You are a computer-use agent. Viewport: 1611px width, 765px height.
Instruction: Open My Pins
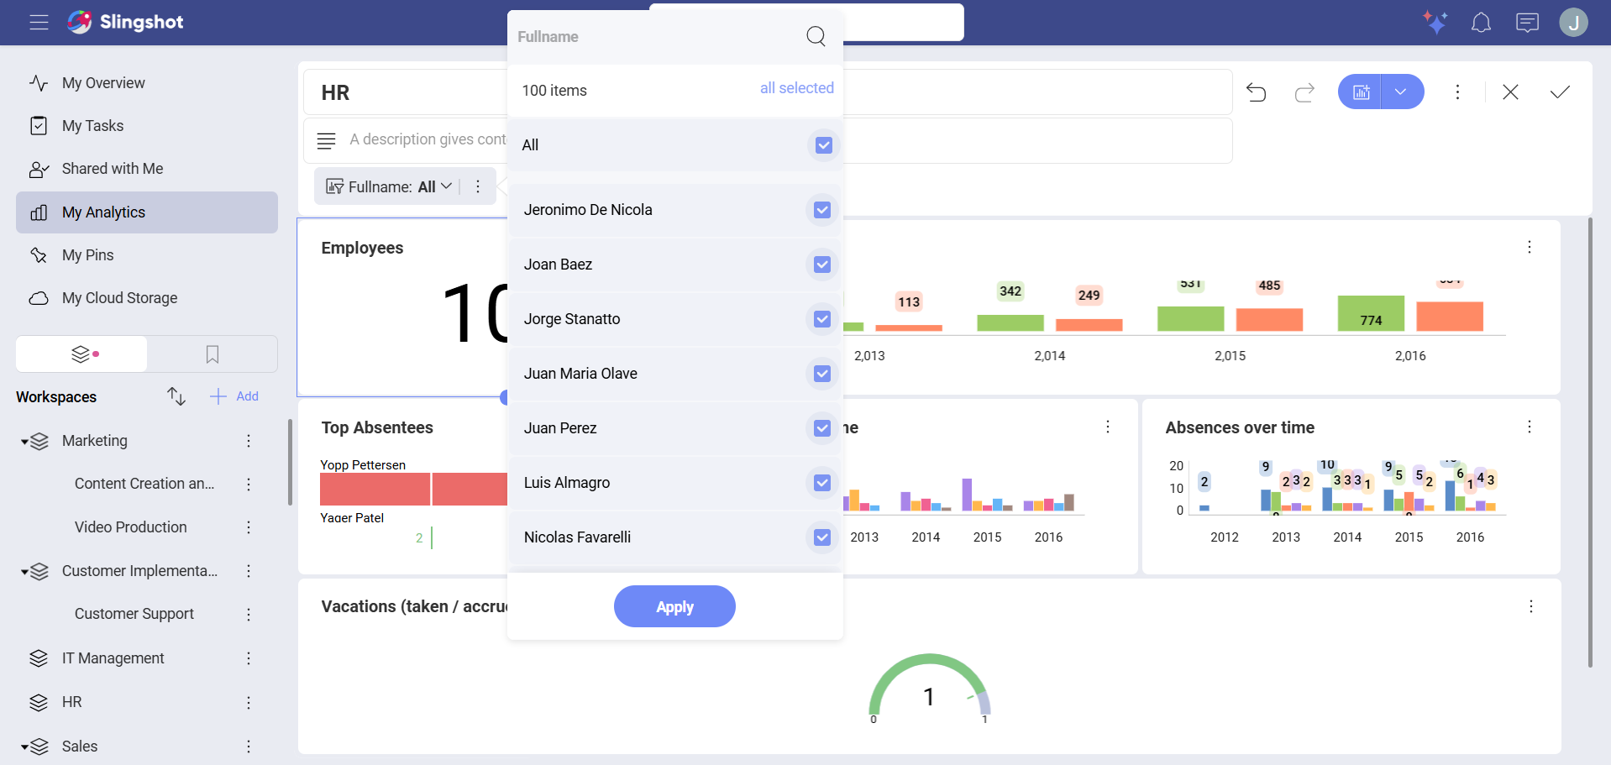click(x=146, y=255)
